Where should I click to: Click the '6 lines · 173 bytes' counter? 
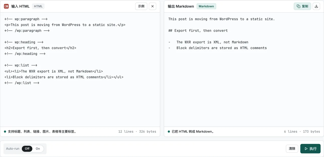302,132
